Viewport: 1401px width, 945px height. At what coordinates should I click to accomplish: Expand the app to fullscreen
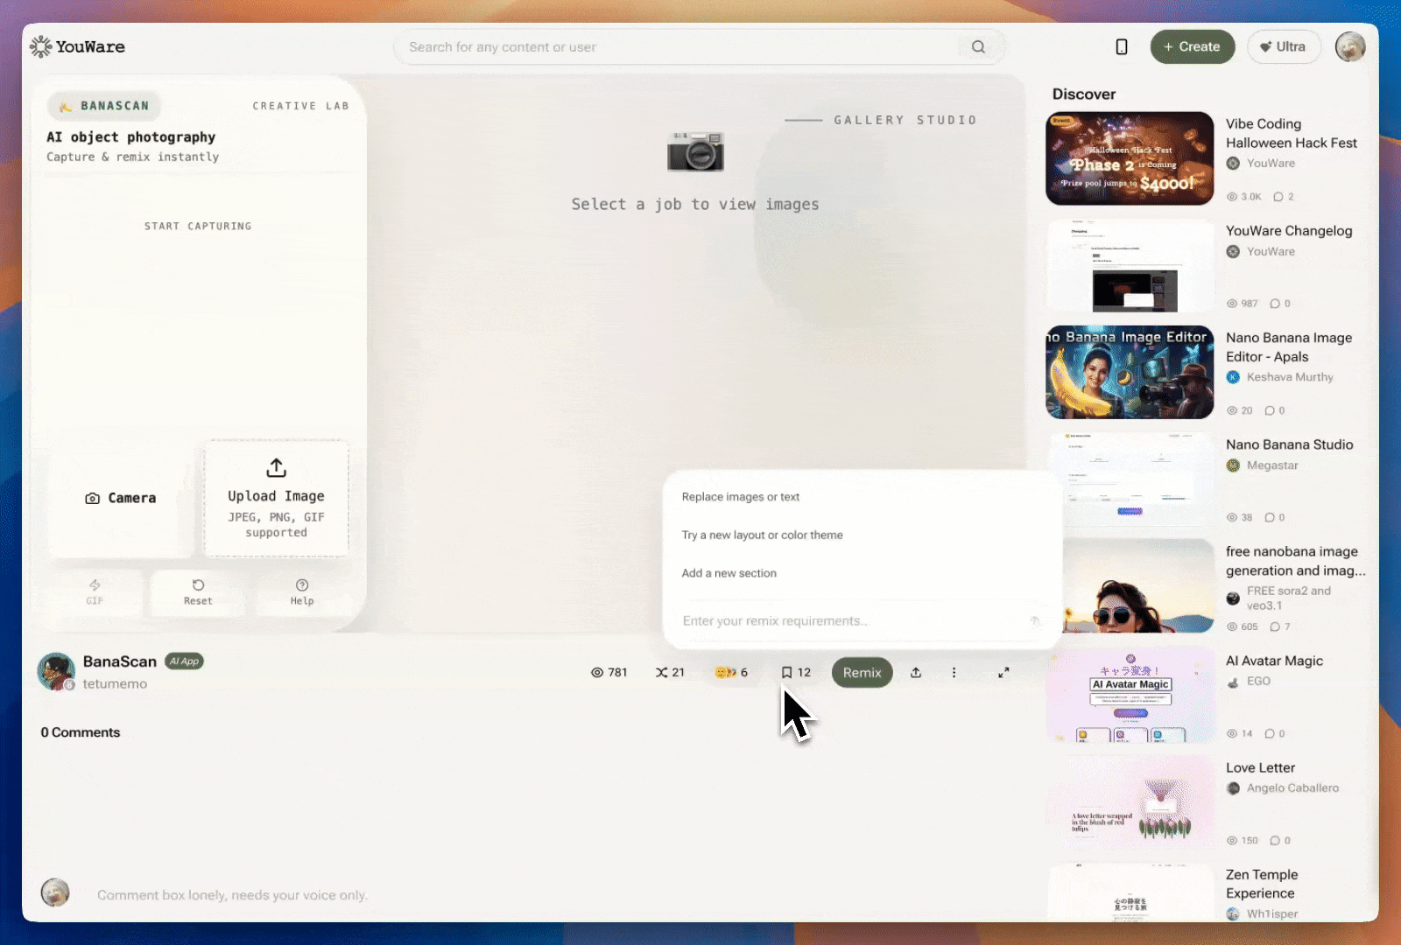click(x=1003, y=672)
